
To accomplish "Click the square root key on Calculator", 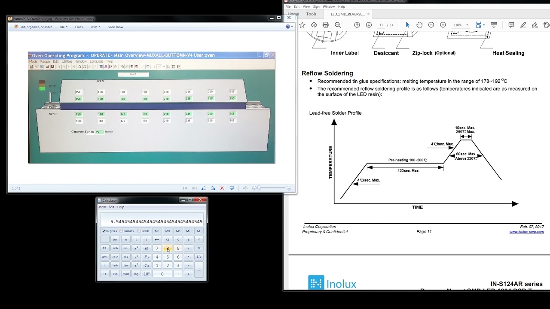I will [199, 239].
